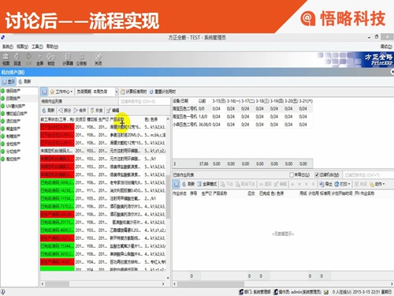Click the 全屏 fullscreen toolbar icon

(x=40, y=59)
